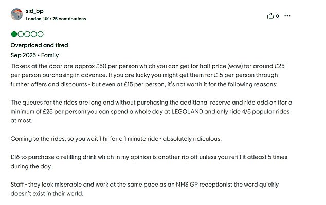This screenshot has width=326, height=205.
Task: Click the fifth empty rating bubble
Action: (40, 34)
